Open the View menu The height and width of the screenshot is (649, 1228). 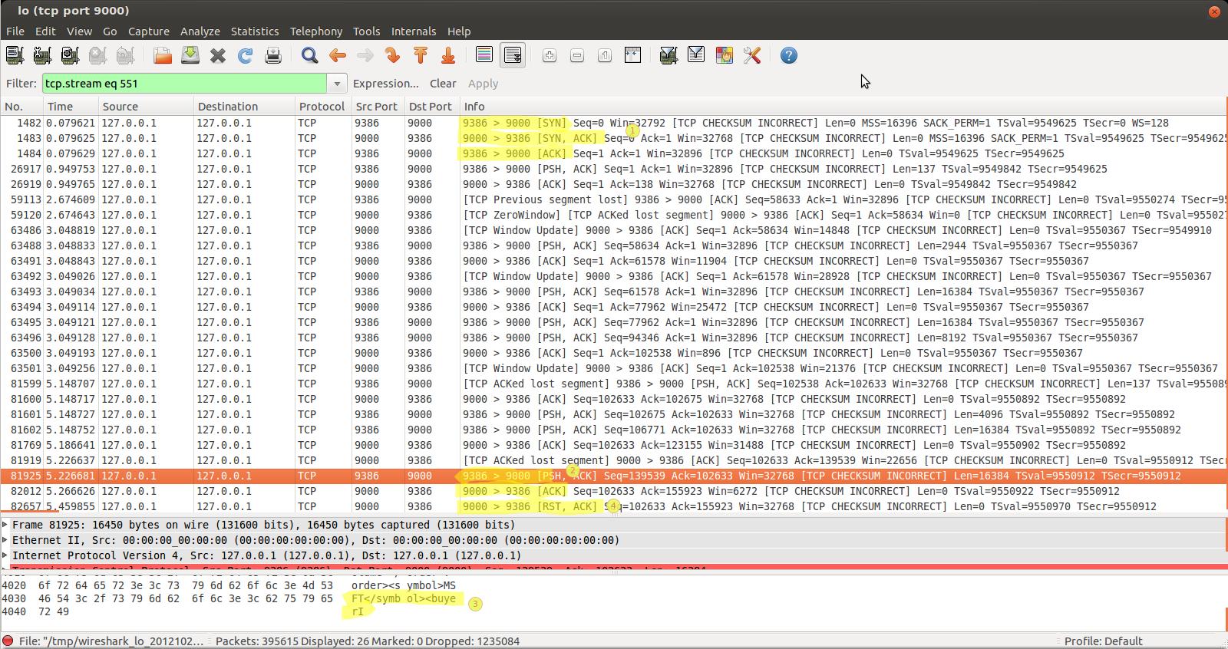(x=79, y=31)
